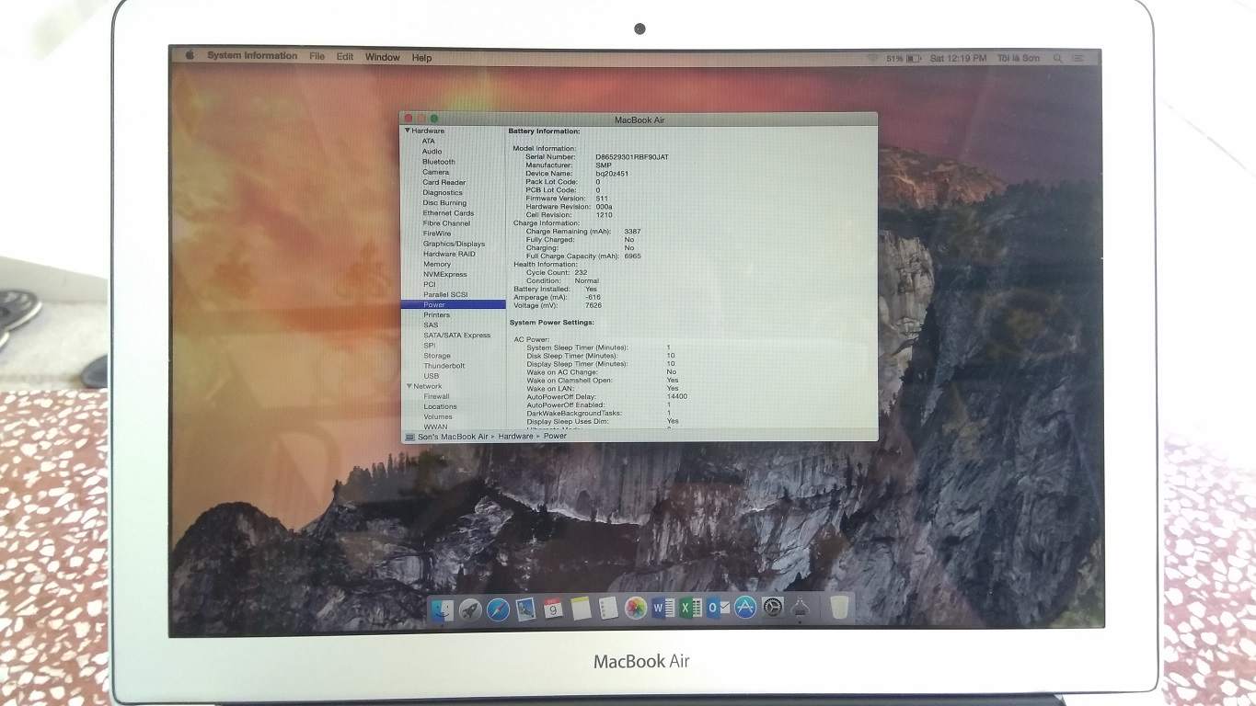Open Notification Center list icon

1077,58
